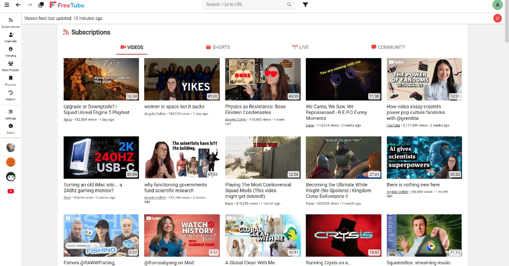Click the search magnifier icon
The image size is (509, 266).
289,5
